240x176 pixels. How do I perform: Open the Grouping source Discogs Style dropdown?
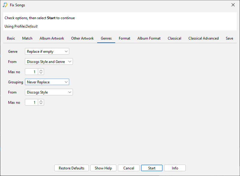49,92
